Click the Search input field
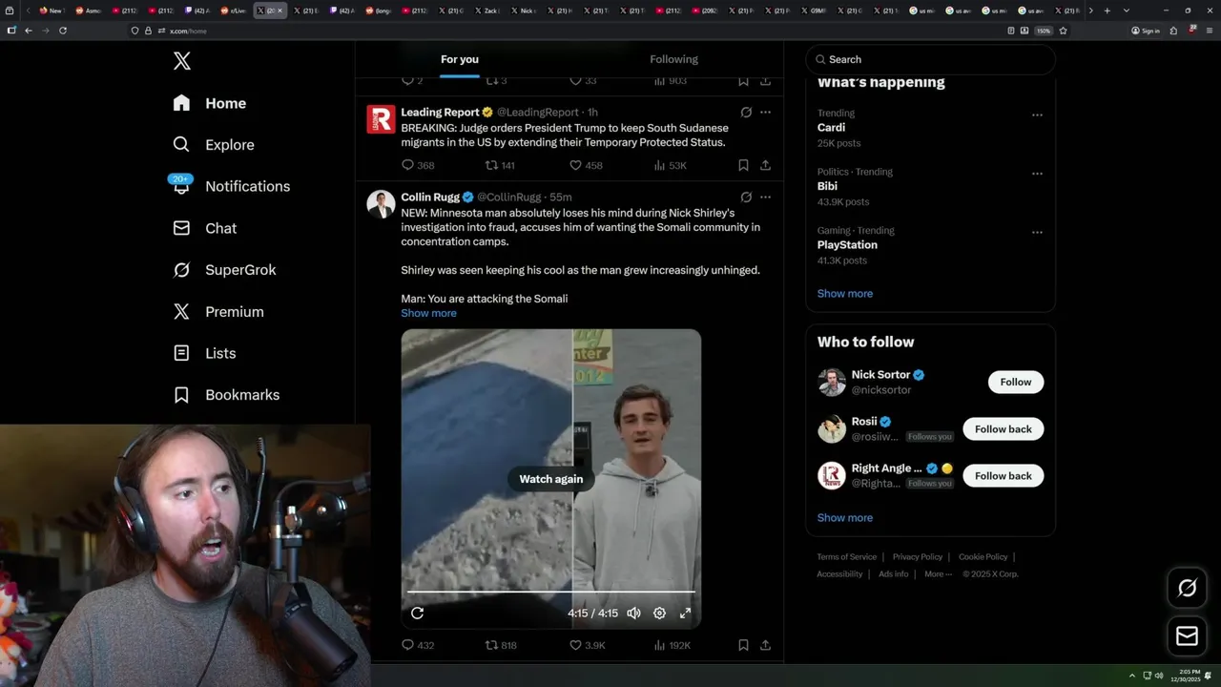The height and width of the screenshot is (687, 1221). tap(931, 59)
